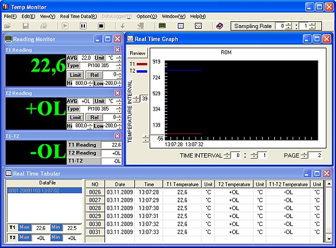336x248 pixels.
Task: Select data file 0001 20091103 13:07:02
Action: click(45, 191)
